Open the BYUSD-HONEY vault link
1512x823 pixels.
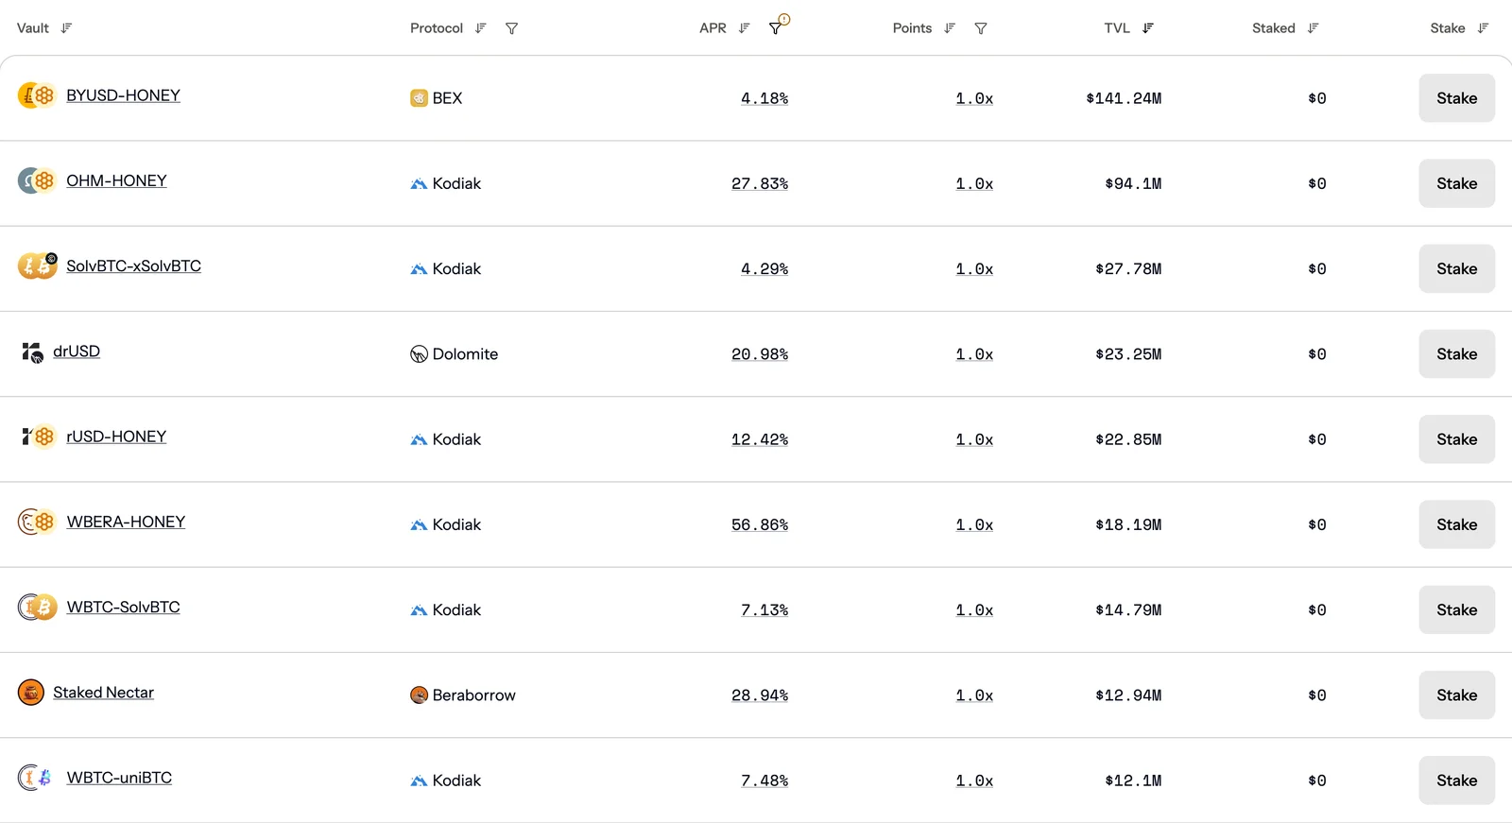coord(123,95)
